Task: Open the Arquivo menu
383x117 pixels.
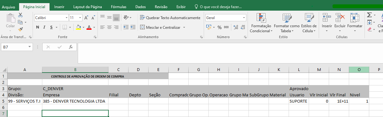Action: (x=9, y=7)
